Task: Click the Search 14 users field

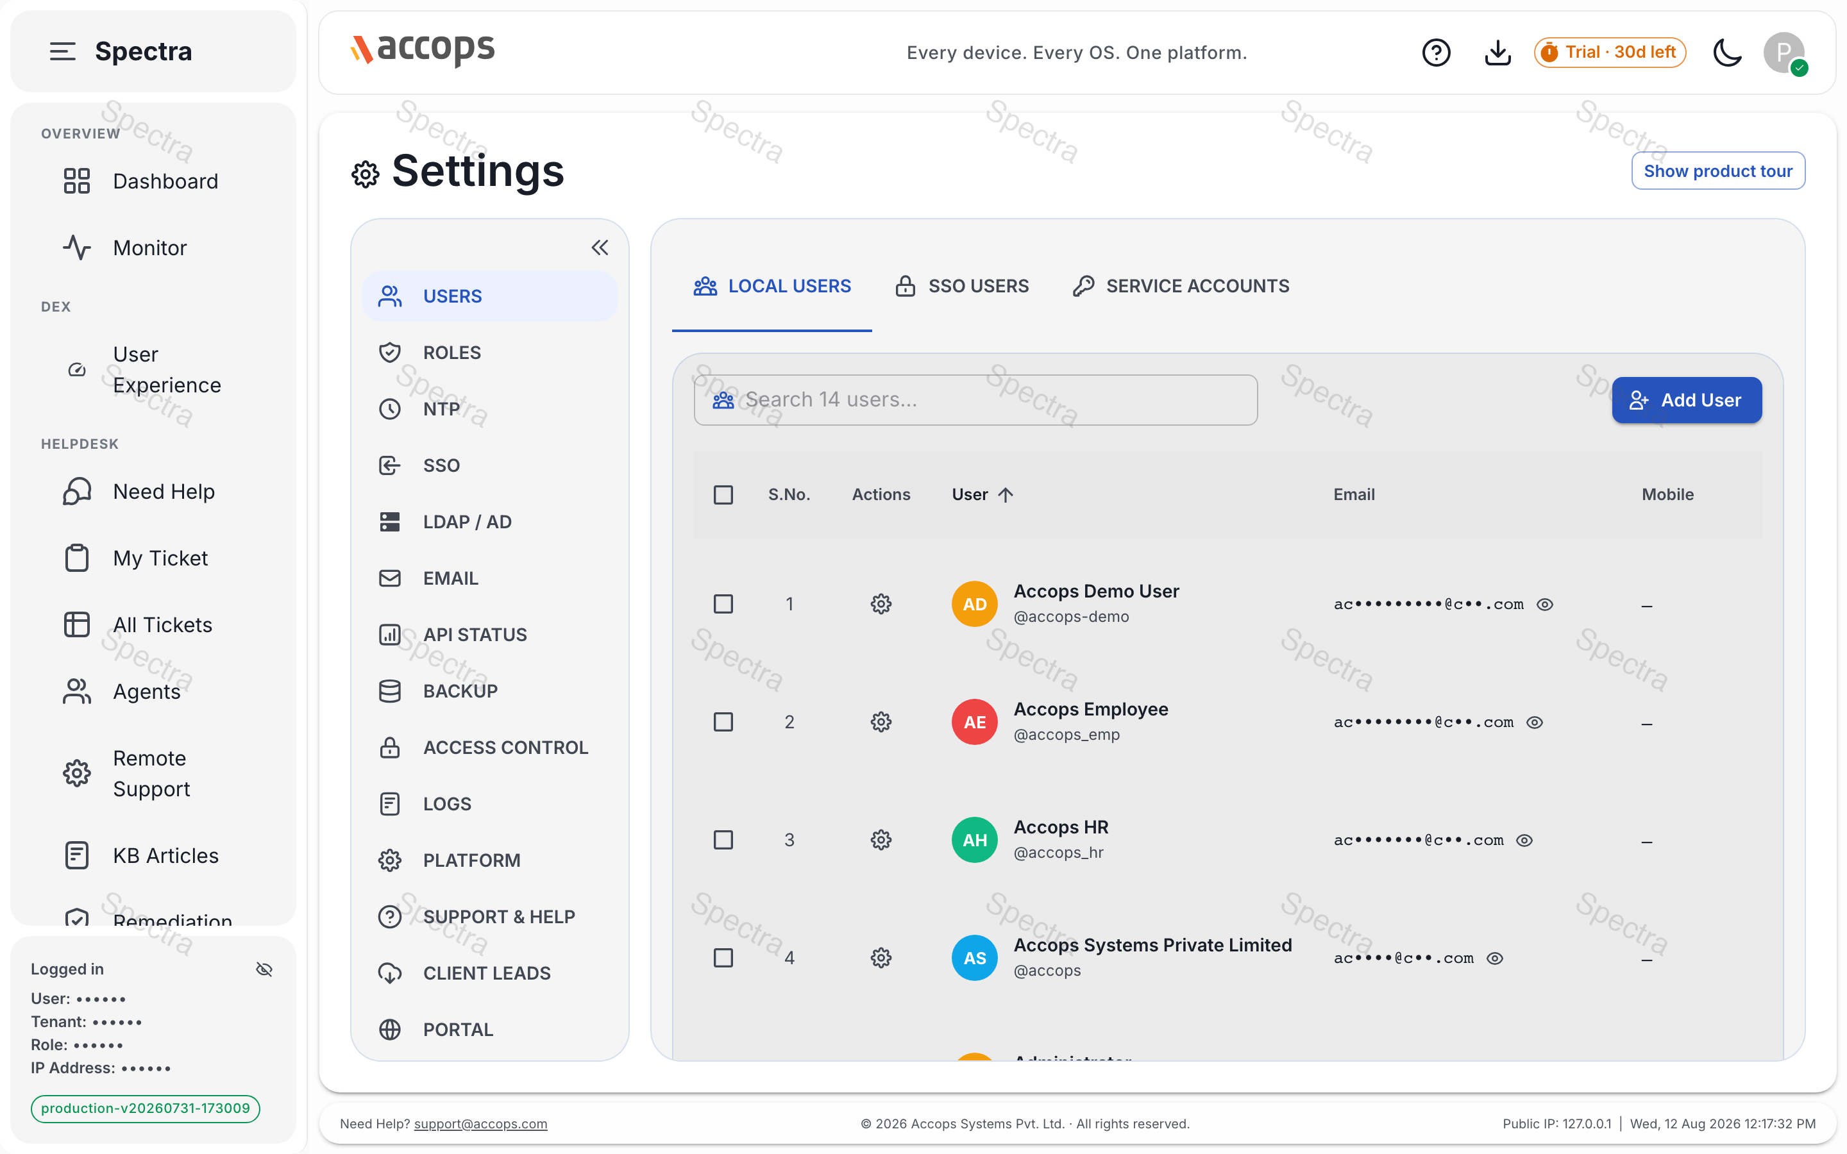Action: click(x=975, y=400)
